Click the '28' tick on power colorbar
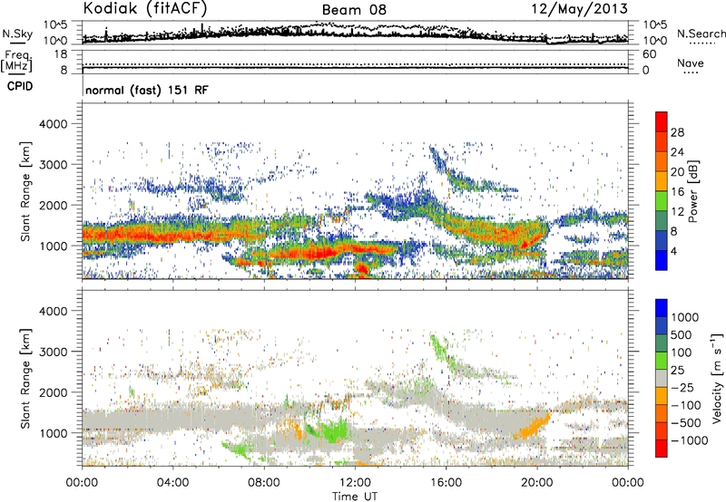The width and height of the screenshot is (726, 502). 677,132
